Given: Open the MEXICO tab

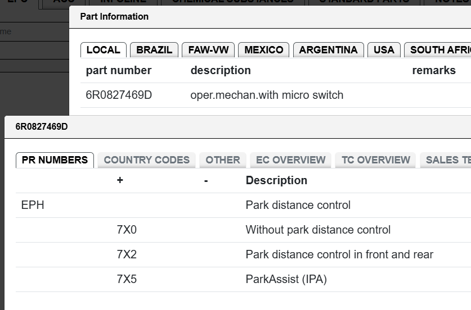Looking at the screenshot, I should (x=263, y=50).
